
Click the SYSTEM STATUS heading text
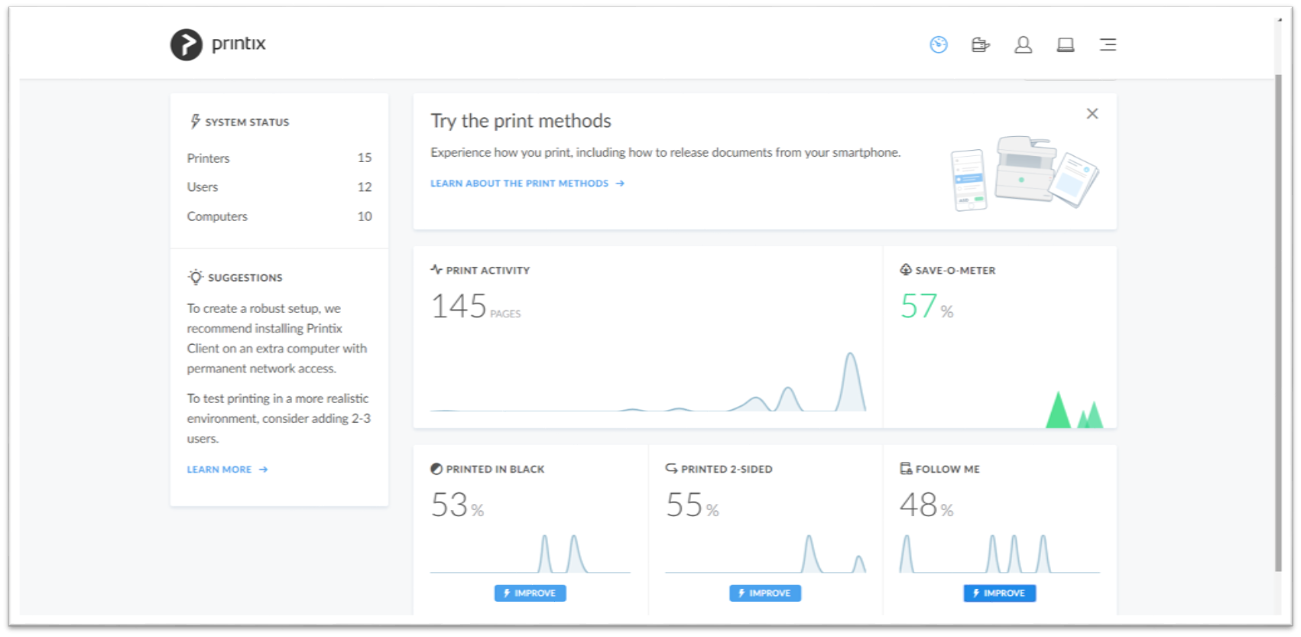(247, 122)
